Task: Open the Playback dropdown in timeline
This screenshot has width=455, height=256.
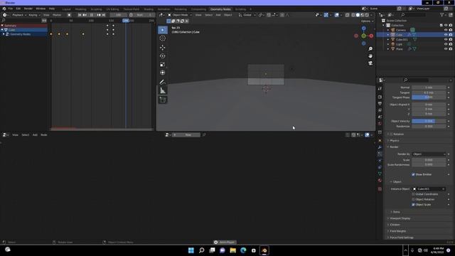Action: pyautogui.click(x=19, y=15)
